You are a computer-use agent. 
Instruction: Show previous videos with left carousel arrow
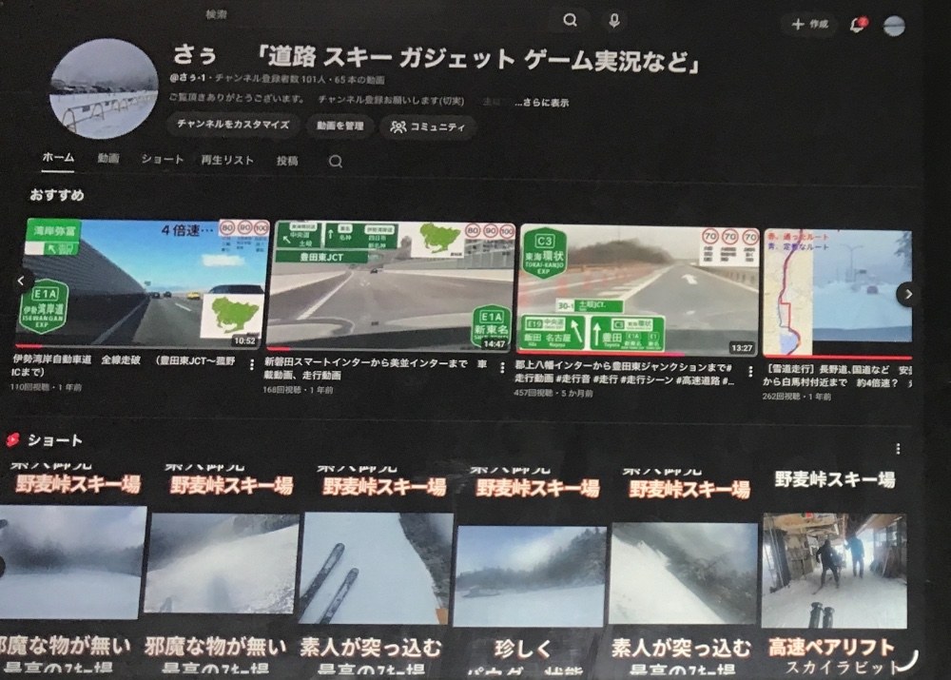coord(21,281)
